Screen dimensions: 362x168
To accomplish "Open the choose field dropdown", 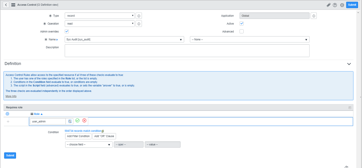I will click(x=89, y=145).
